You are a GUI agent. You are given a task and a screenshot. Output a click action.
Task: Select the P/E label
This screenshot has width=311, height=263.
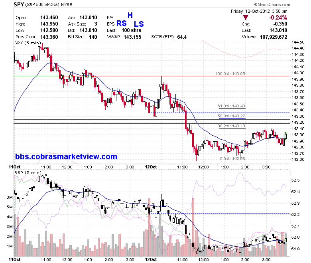110,18
